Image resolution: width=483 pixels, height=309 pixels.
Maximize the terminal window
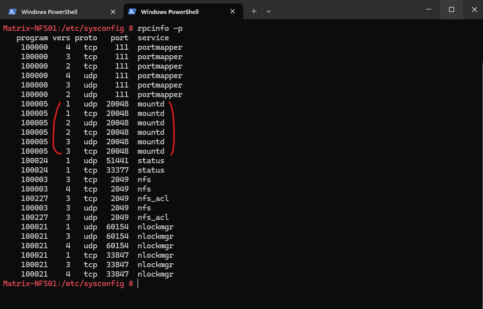pos(452,9)
